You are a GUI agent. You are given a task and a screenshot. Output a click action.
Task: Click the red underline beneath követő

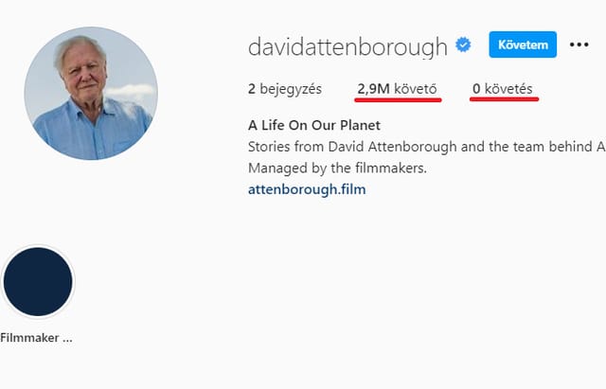point(398,100)
